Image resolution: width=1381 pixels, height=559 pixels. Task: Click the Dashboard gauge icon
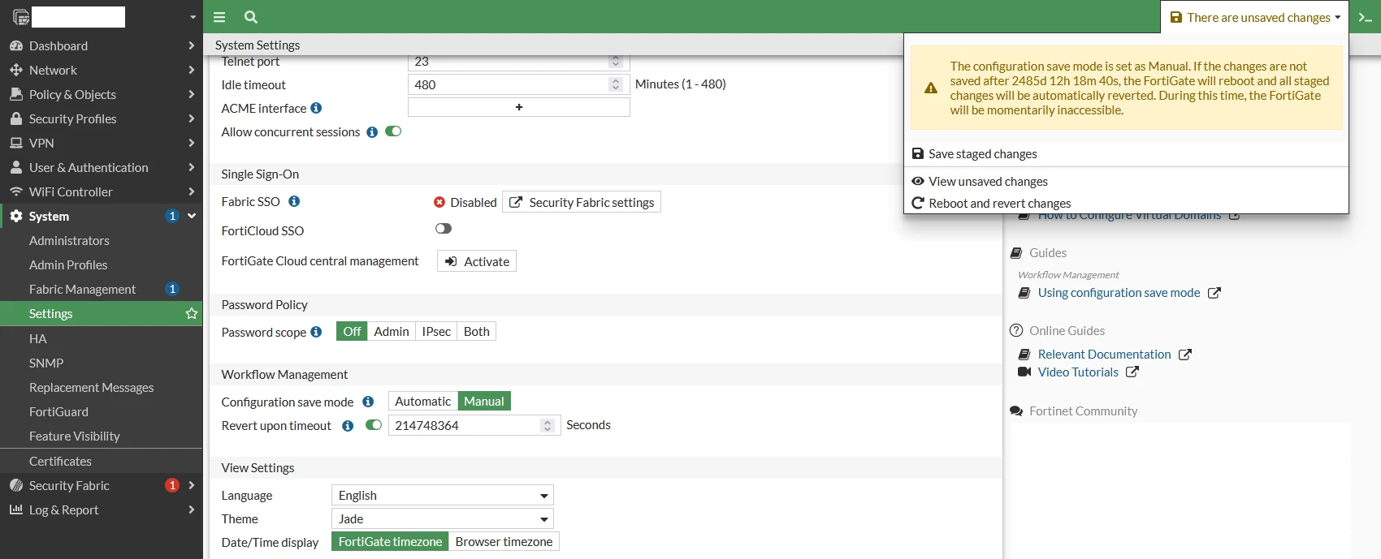[16, 45]
